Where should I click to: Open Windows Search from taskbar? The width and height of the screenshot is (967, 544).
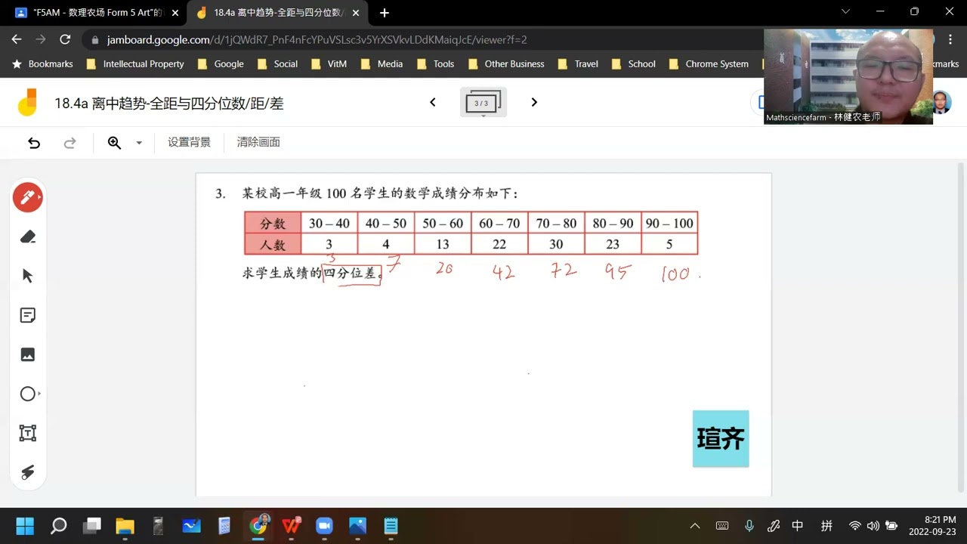[58, 526]
